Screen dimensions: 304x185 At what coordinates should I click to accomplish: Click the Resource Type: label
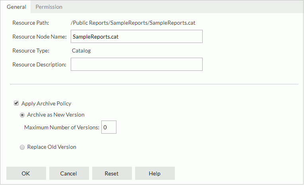pos(31,51)
